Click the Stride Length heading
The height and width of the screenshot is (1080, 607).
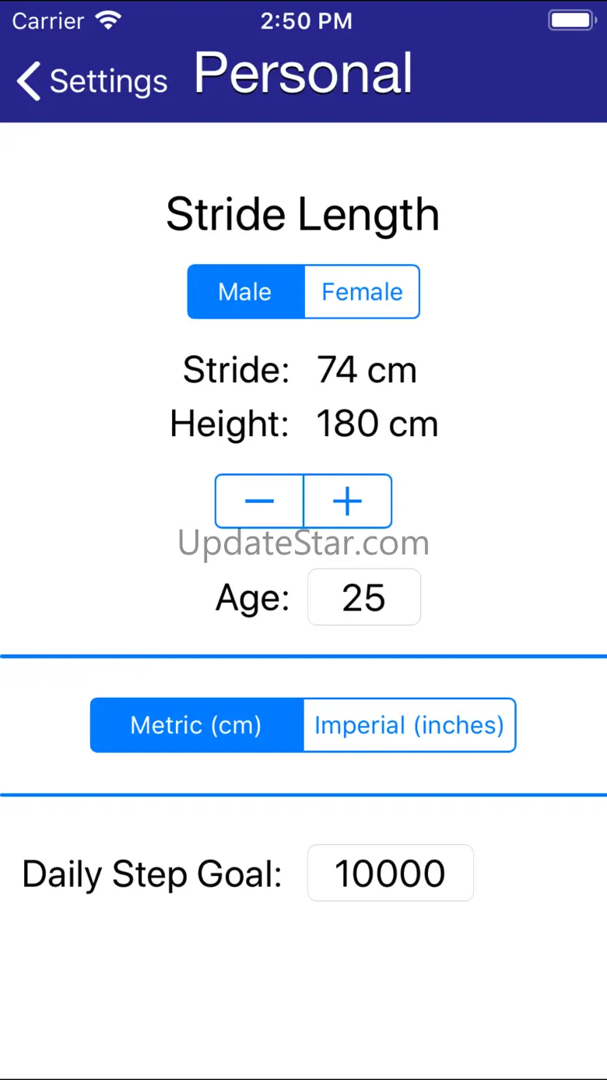coord(303,214)
